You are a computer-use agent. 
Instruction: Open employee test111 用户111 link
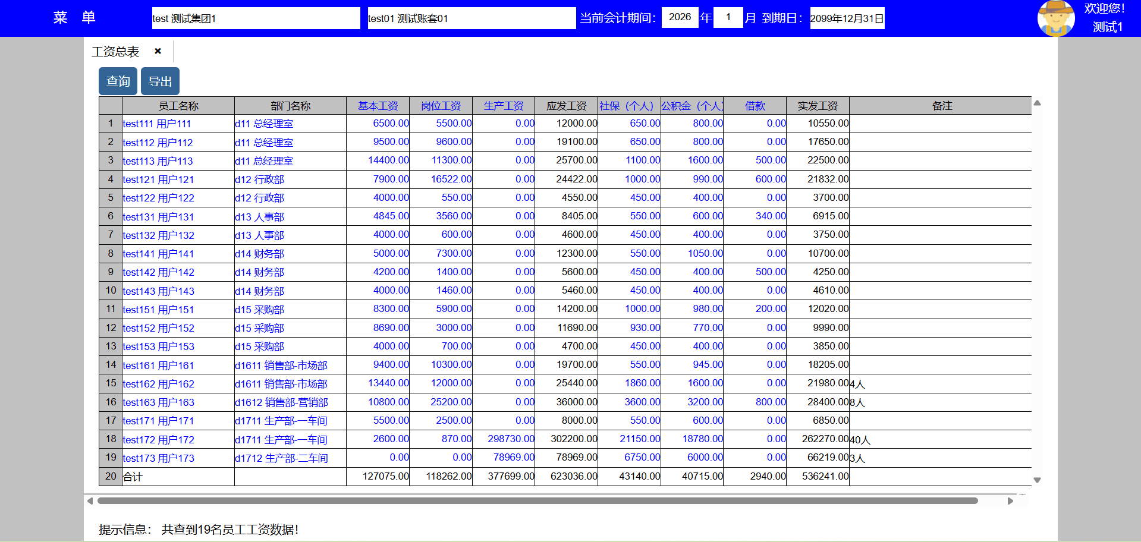[157, 124]
